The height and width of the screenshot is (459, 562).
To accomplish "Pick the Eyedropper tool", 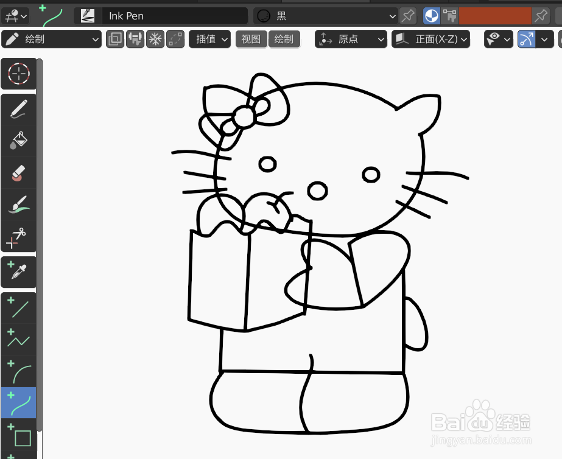I will click(18, 272).
